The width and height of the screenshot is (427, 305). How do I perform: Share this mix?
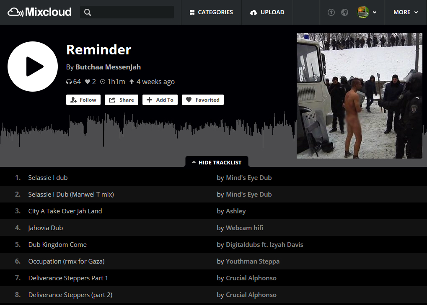coord(122,100)
